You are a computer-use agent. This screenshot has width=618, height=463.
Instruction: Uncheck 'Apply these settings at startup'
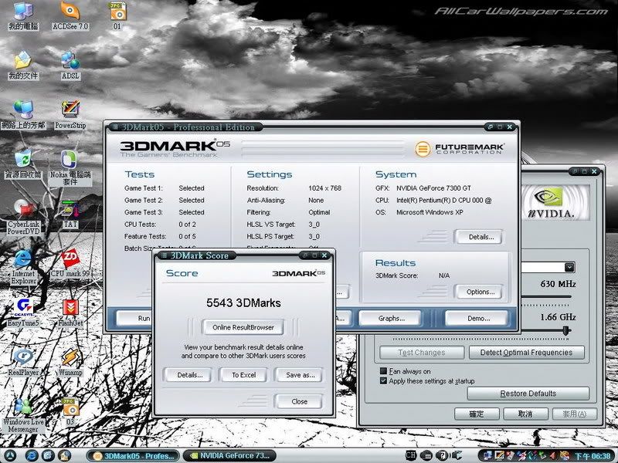pos(383,381)
